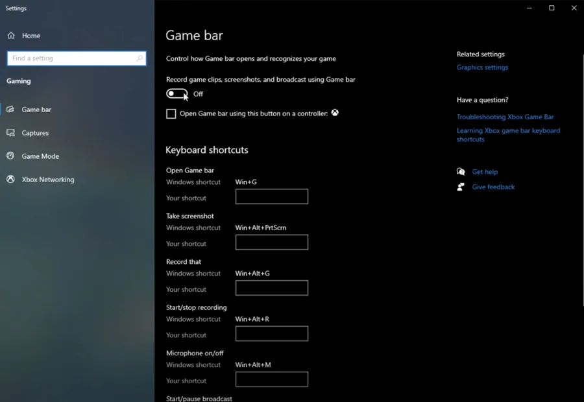The height and width of the screenshot is (402, 584).
Task: Open Troubleshooting Xbox Game Bar link
Action: 505,117
